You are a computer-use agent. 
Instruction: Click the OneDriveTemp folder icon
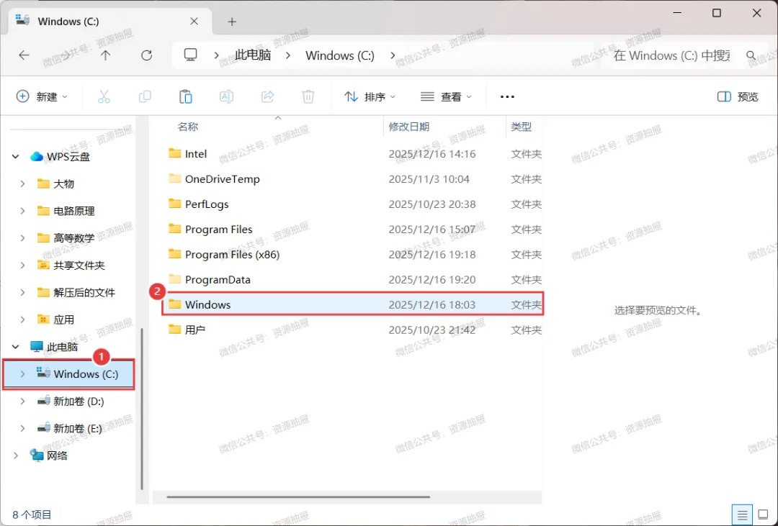[x=174, y=178]
